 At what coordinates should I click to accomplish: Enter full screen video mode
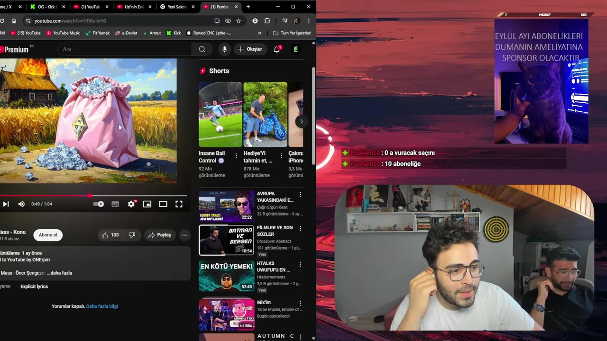[x=179, y=204]
